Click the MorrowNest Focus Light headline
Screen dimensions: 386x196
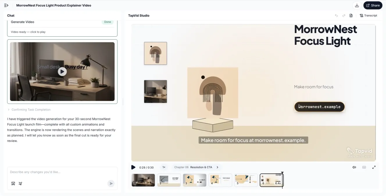click(326, 35)
